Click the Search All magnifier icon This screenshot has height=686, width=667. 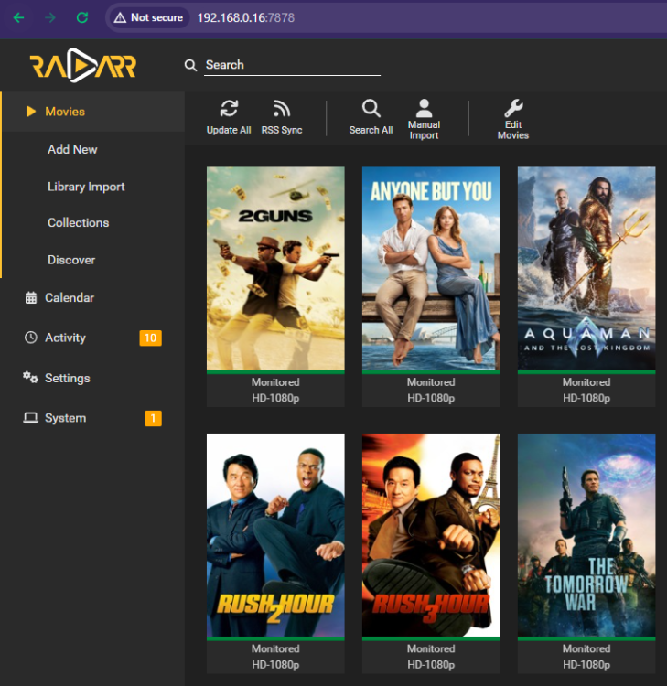(371, 108)
